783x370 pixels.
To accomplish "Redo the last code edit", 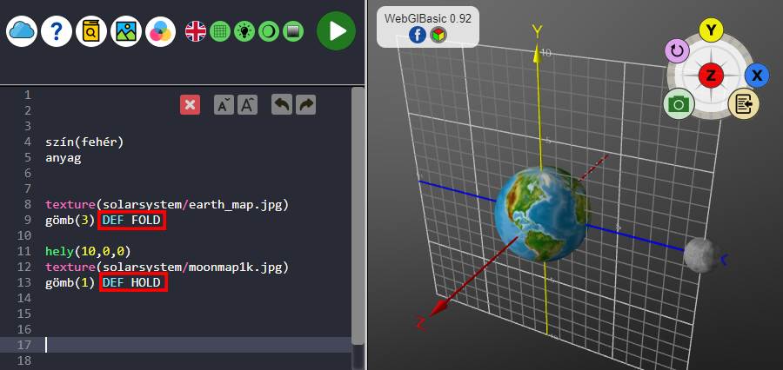I will pos(305,105).
